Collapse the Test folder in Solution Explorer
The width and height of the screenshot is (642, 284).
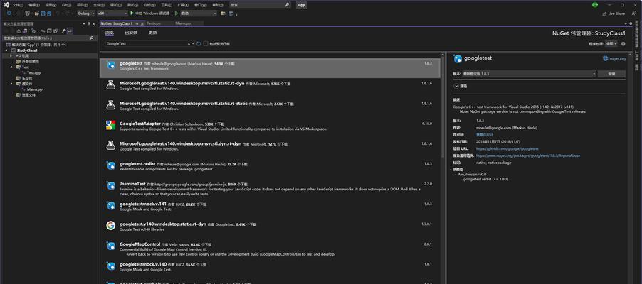coord(11,67)
